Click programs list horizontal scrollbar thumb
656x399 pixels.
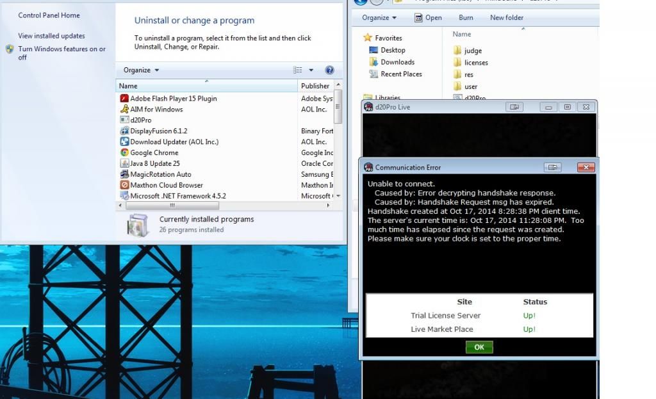pyautogui.click(x=172, y=206)
